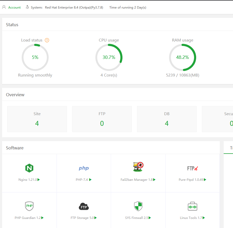The image size is (233, 228).
Task: Open the Site overview card
Action: point(37,119)
